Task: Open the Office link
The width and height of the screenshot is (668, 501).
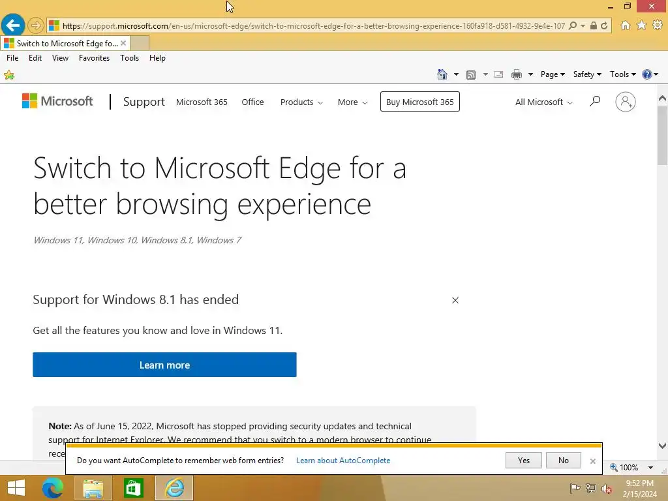Action: pyautogui.click(x=252, y=102)
